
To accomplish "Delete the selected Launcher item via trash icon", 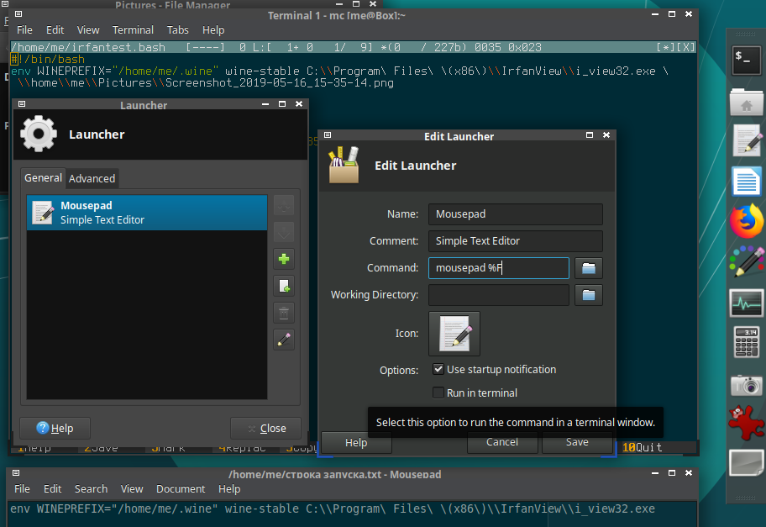I will click(x=284, y=313).
